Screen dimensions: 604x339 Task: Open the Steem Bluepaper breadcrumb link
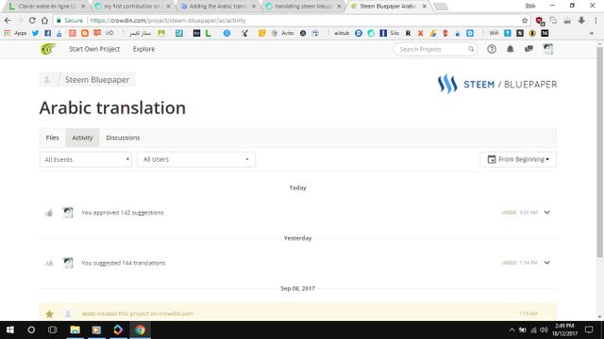click(x=97, y=79)
